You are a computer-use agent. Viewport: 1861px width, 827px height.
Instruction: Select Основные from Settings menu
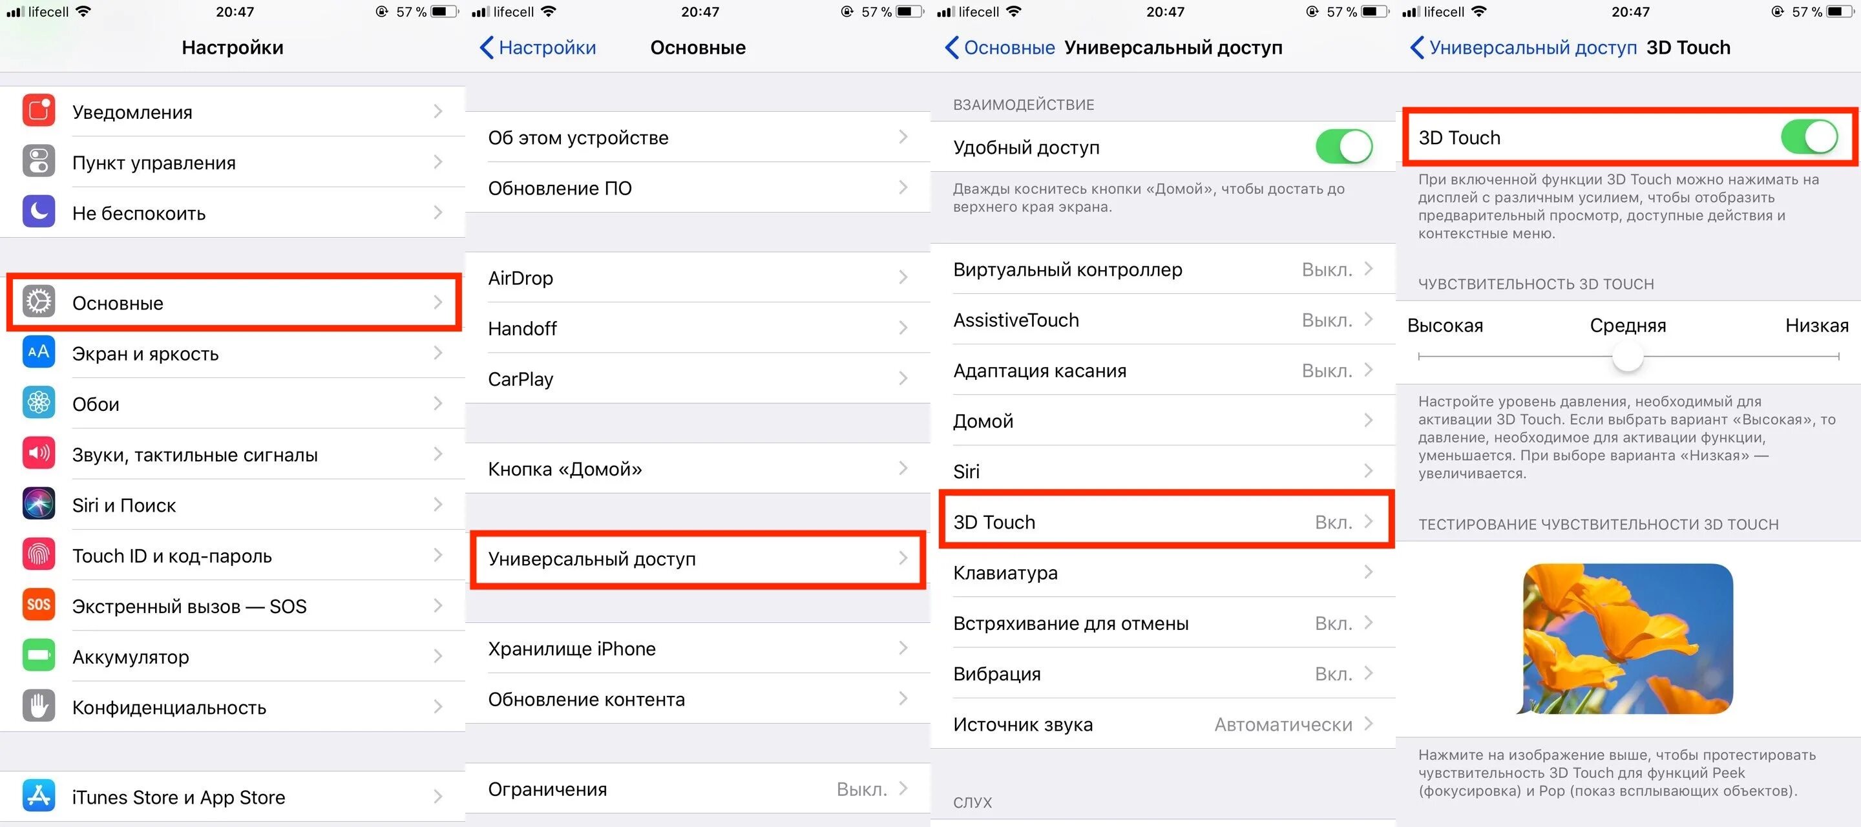point(234,301)
